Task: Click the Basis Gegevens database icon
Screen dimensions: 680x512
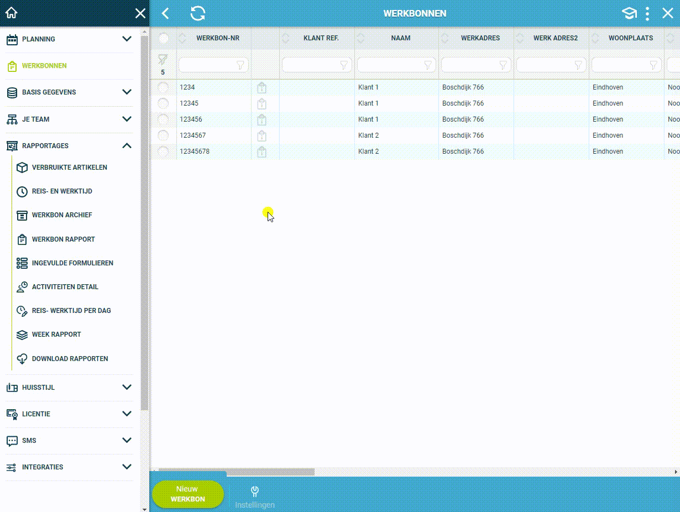Action: (x=12, y=92)
